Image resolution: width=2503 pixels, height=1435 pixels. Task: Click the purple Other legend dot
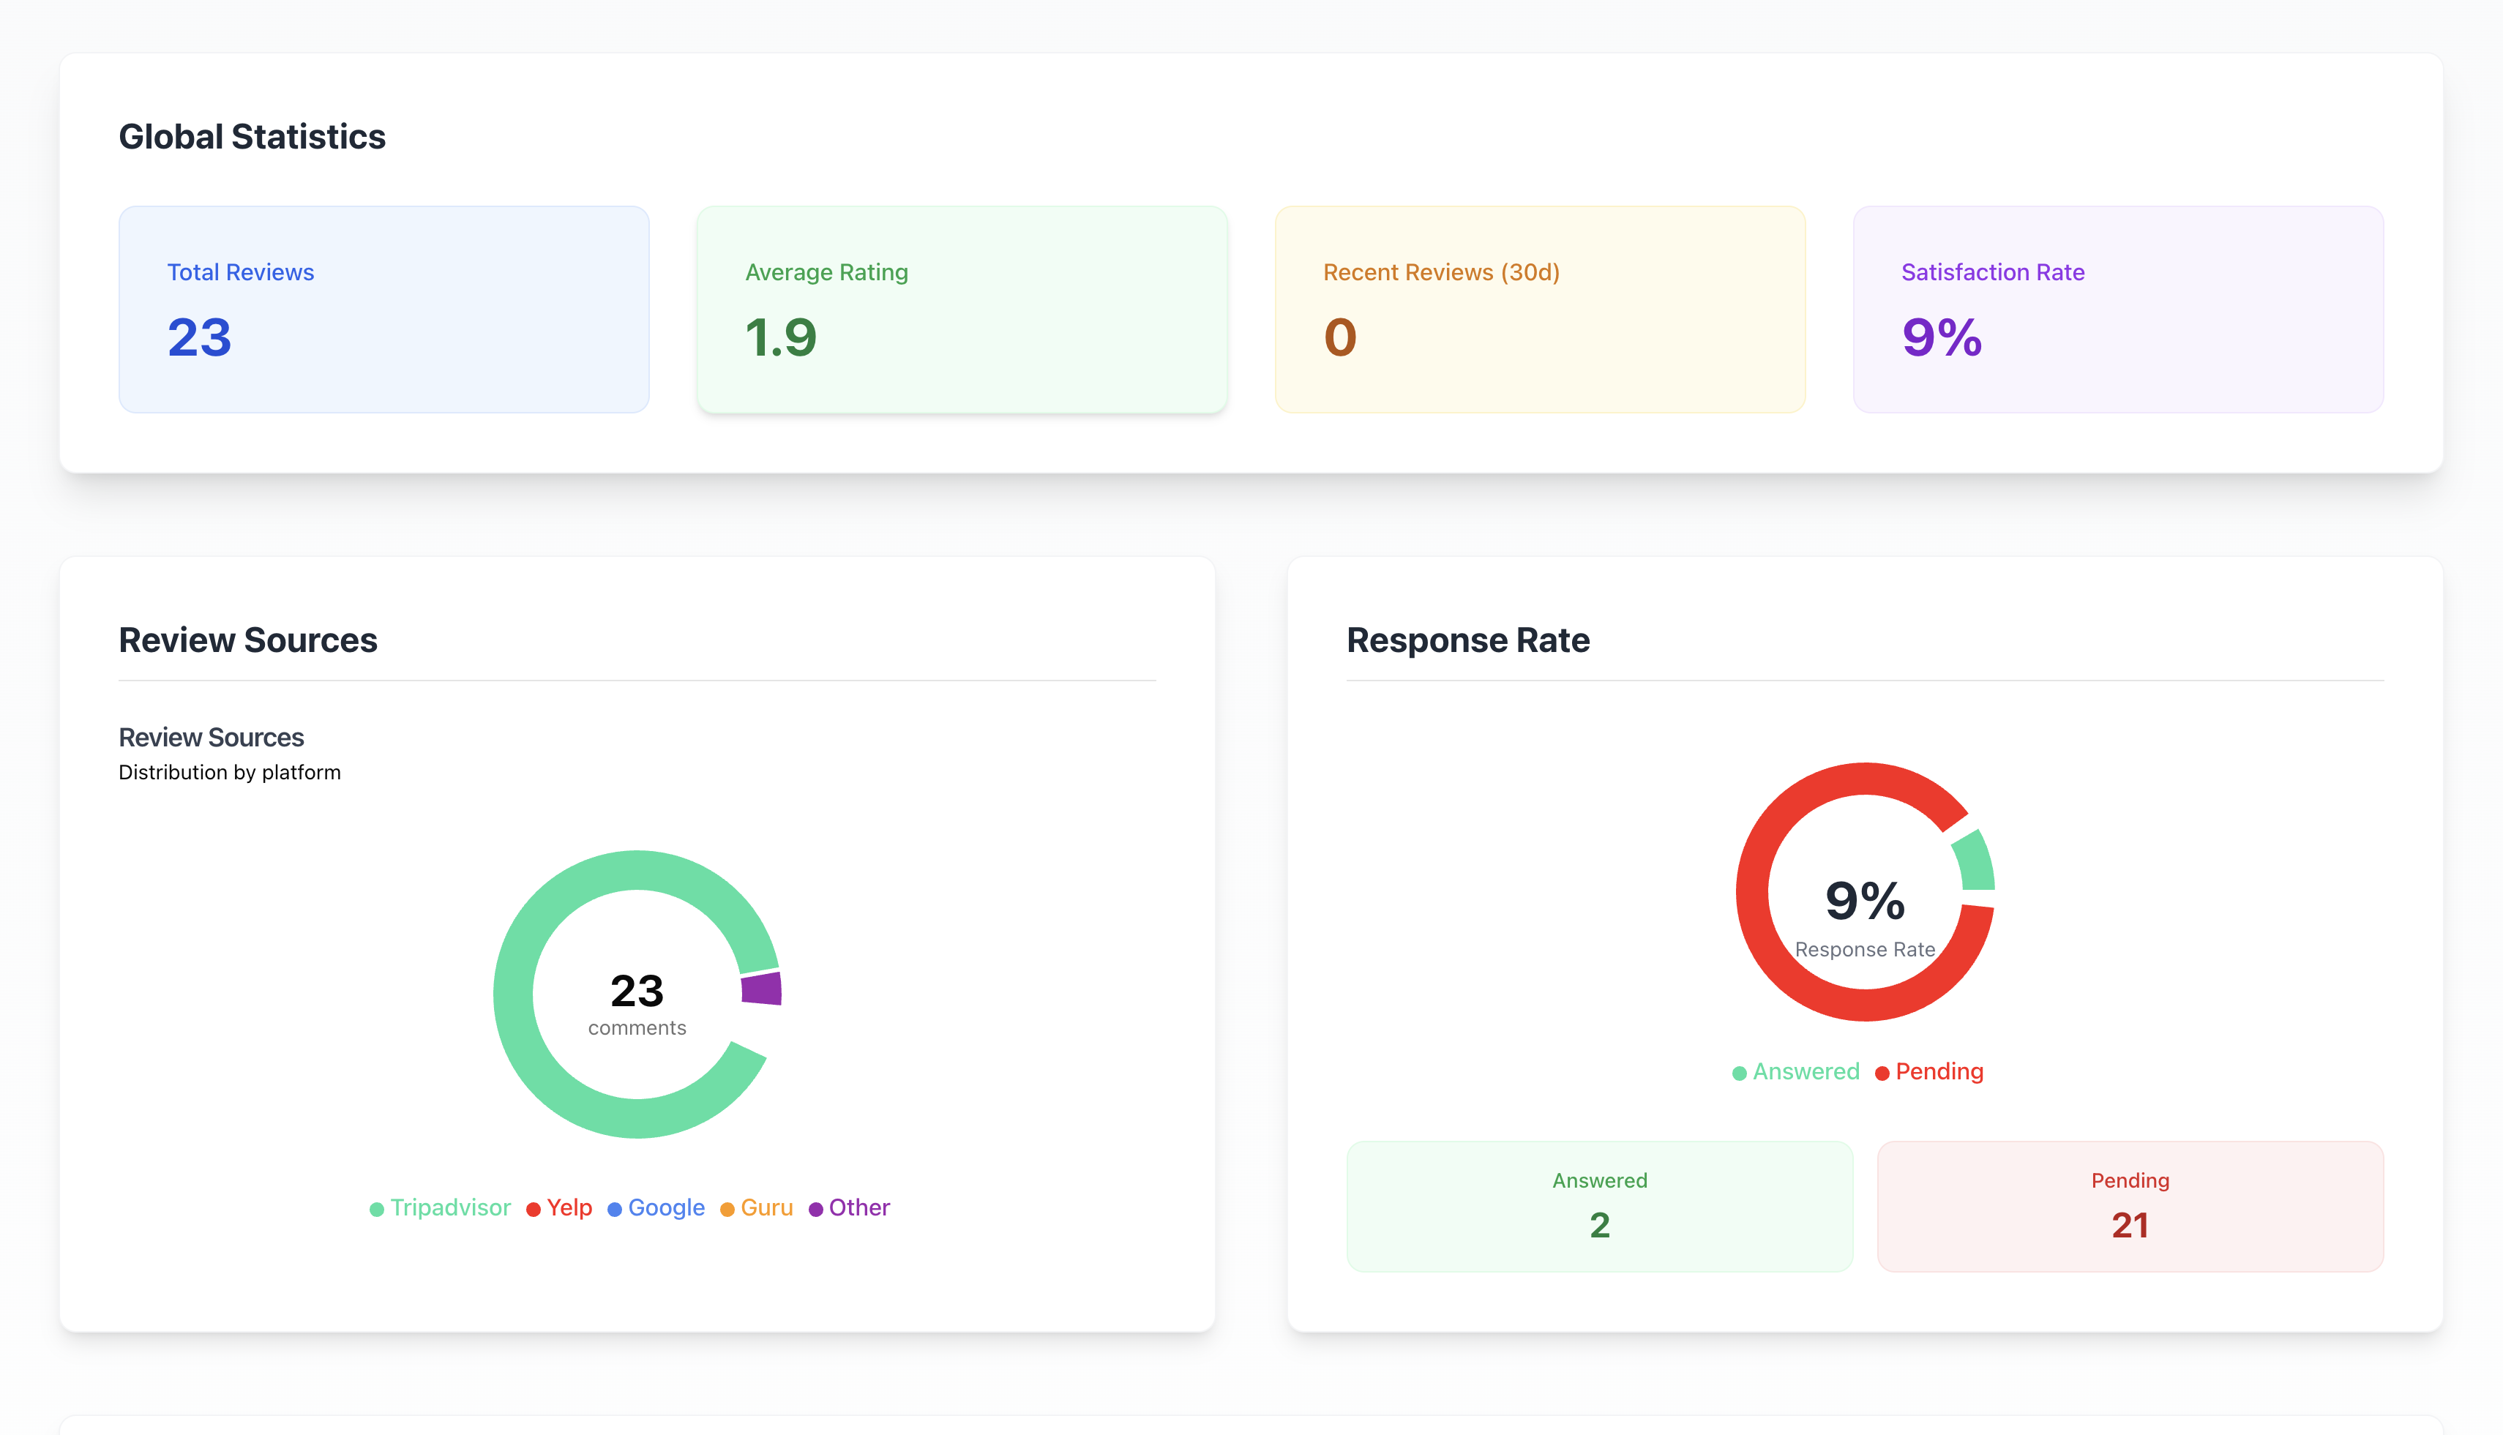click(x=816, y=1210)
